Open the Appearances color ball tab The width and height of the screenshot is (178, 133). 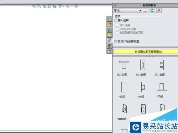pos(109,46)
